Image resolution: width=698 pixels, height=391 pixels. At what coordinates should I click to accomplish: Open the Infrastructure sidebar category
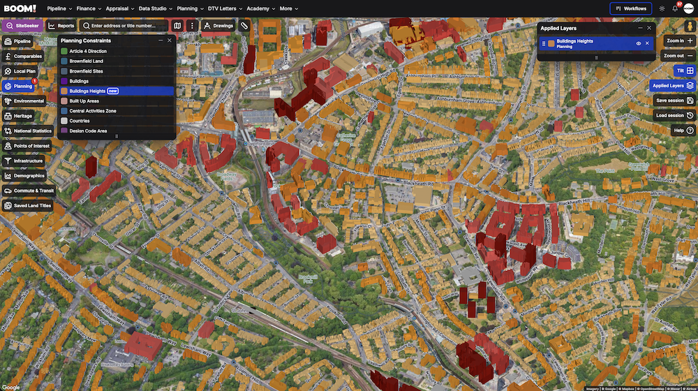[x=24, y=161]
